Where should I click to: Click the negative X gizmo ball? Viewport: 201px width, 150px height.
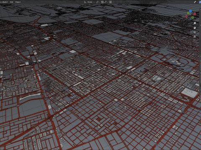(x=186, y=16)
